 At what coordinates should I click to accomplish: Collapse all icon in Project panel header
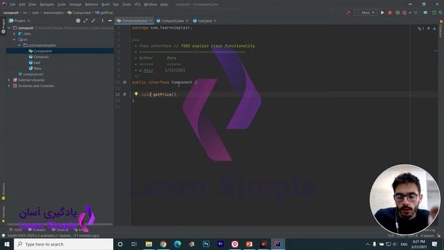(93, 21)
